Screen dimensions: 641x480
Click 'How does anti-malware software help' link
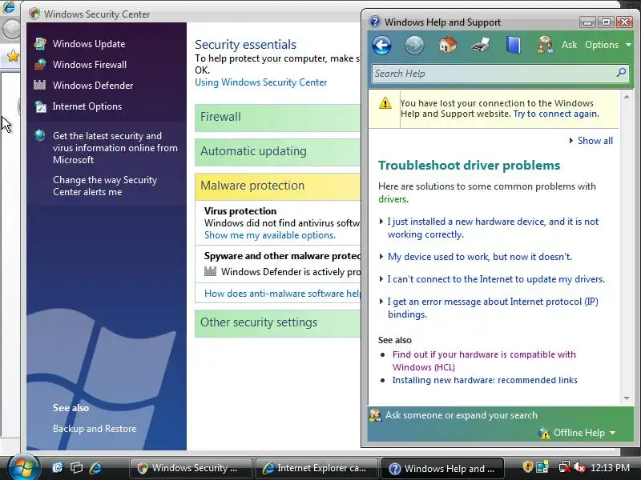(283, 294)
